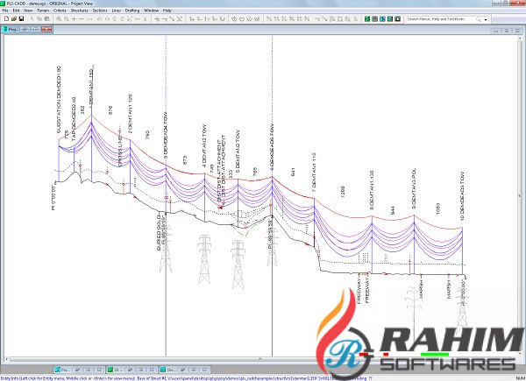Click the Open project folder icon
The image size is (526, 381).
tap(14, 18)
